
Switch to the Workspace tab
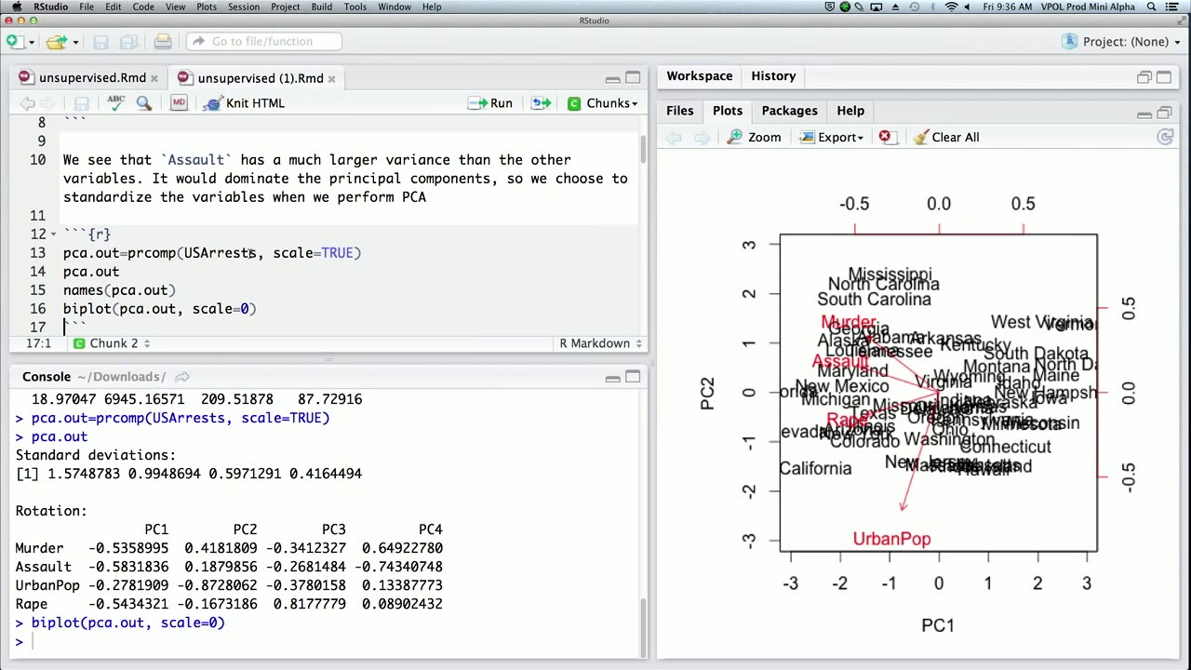(699, 76)
